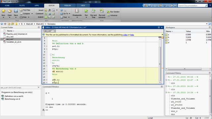Switch to the PUBLISH tab
This screenshot has width=212, height=119.
click(x=68, y=6)
